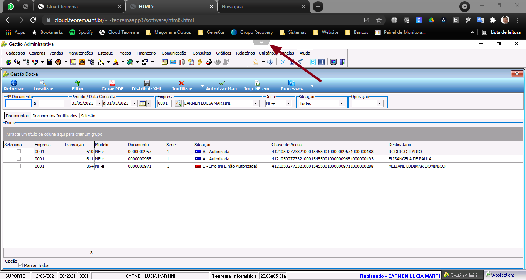
Task: Click the Inutilizar red X icon
Action: point(182,83)
